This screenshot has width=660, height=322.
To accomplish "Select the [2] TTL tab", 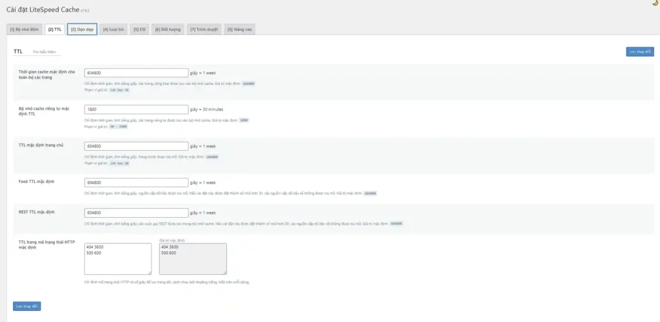I will coord(55,30).
